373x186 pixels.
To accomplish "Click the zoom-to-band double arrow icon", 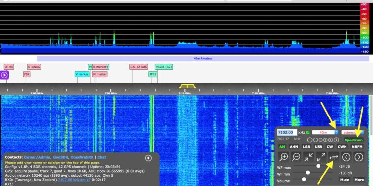I will point(334,157).
